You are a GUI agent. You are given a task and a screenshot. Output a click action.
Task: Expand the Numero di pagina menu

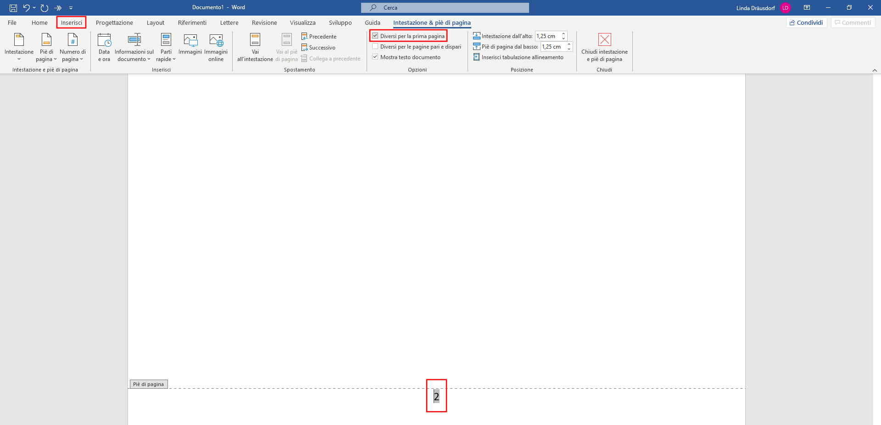click(x=72, y=47)
